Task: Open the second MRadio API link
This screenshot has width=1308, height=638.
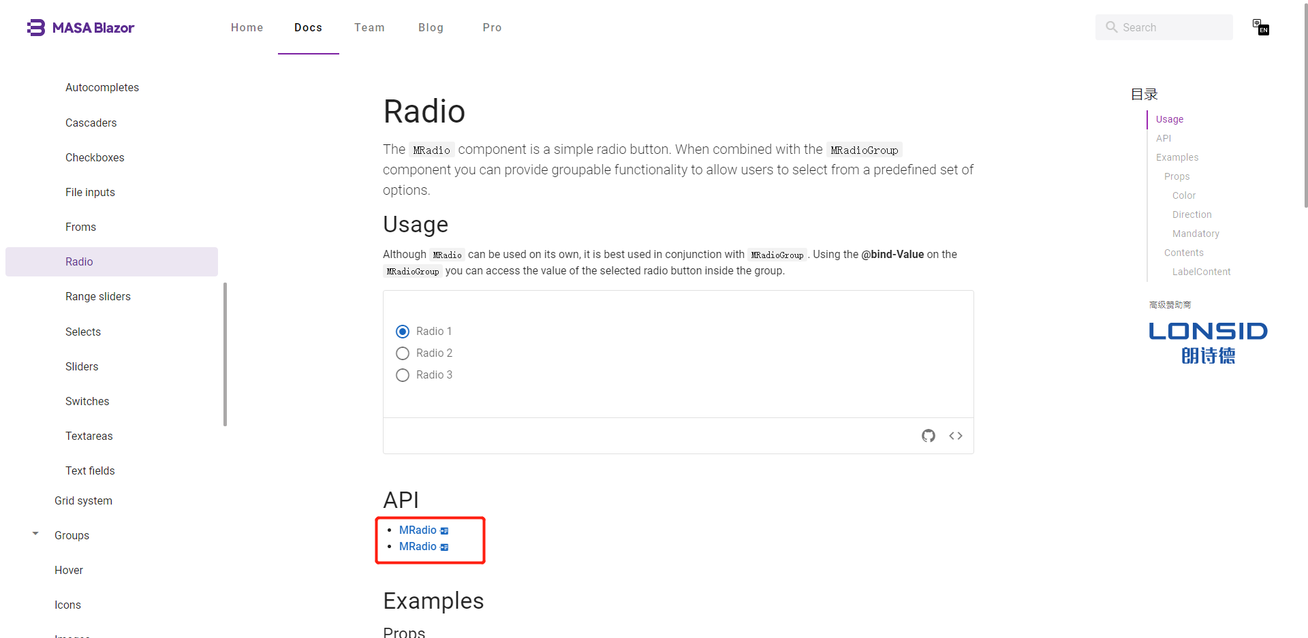Action: point(418,546)
